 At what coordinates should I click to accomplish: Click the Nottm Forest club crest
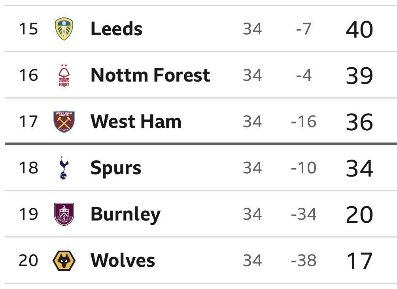pyautogui.click(x=64, y=75)
